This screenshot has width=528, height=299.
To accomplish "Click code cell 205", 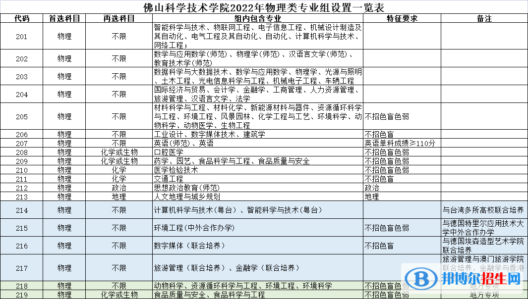I will 21,117.
